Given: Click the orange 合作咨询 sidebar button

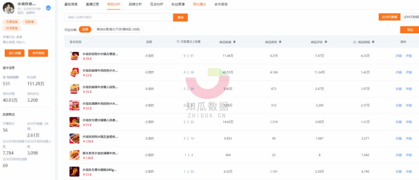Looking at the screenshot, I should click(38, 53).
